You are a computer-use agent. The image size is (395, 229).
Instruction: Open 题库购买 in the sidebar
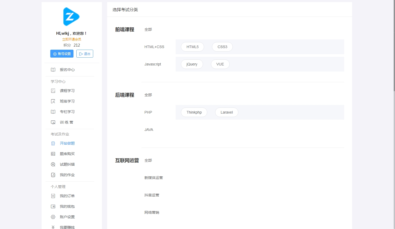(x=67, y=154)
